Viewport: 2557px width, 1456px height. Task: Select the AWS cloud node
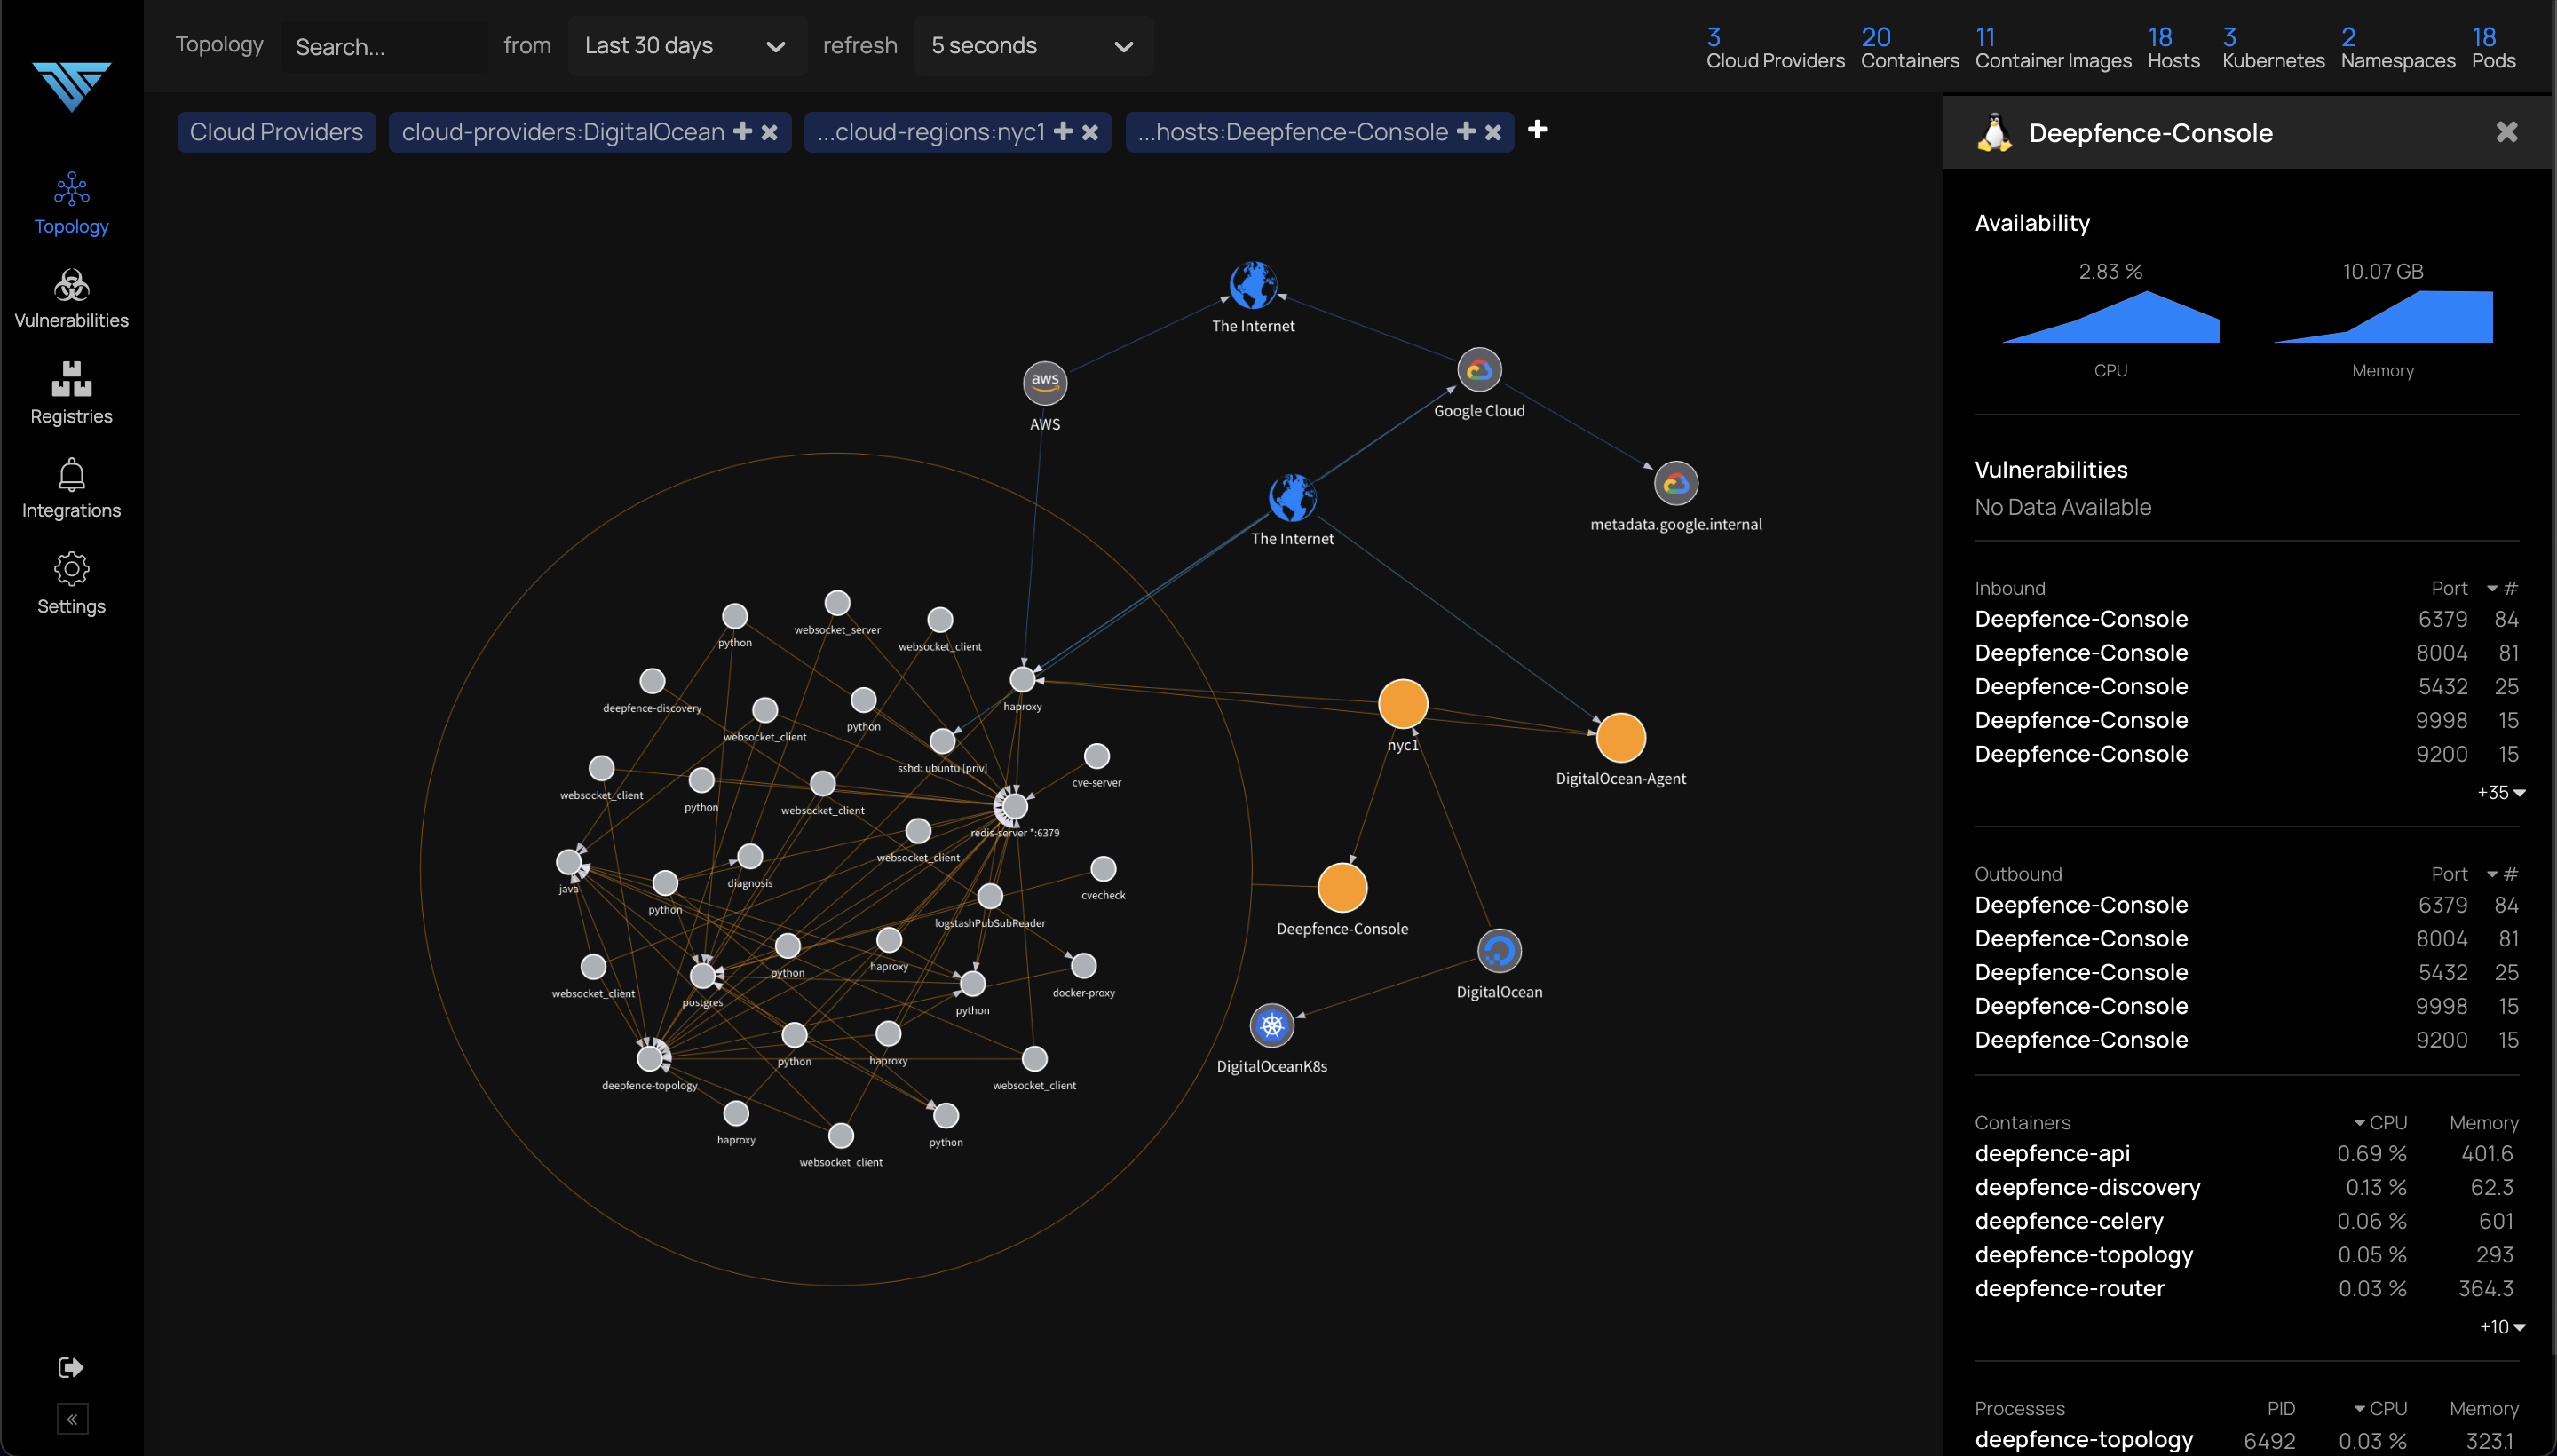(1045, 383)
